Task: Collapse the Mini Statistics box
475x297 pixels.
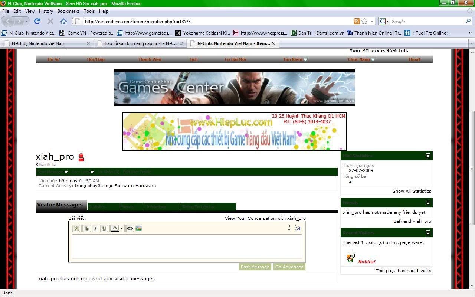Action: click(x=428, y=156)
